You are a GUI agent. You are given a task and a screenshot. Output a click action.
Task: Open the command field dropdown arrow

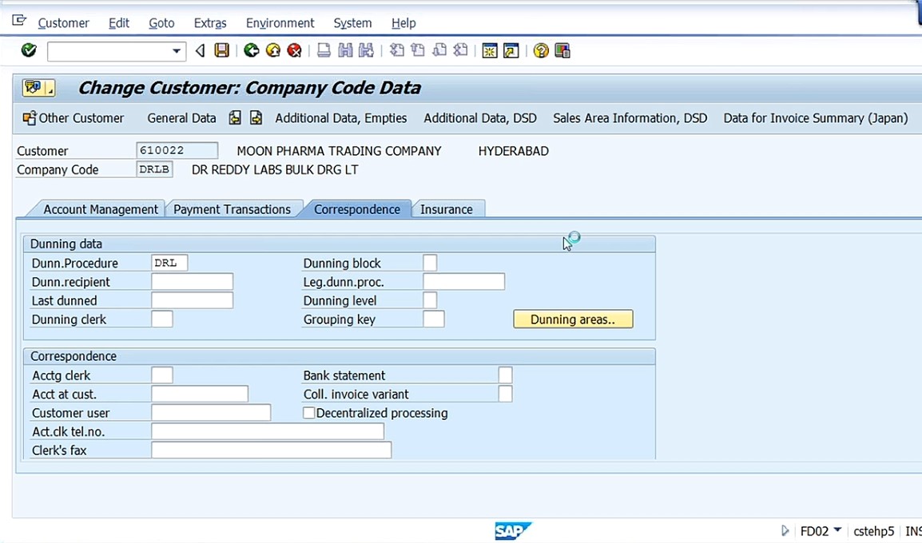coord(176,51)
